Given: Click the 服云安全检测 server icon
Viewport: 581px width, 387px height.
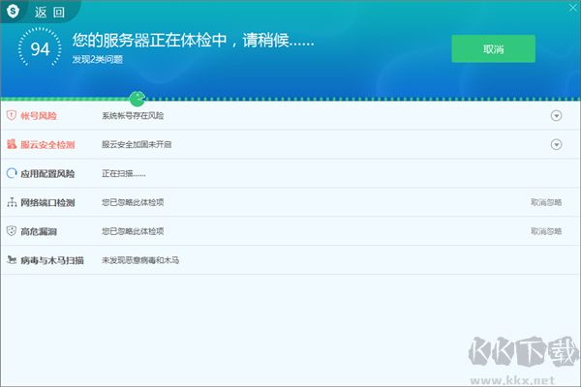Looking at the screenshot, I should [x=12, y=144].
